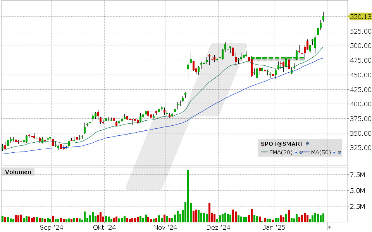The width and height of the screenshot is (372, 232).
Task: Click the 500.00 price axis label
Action: click(361, 46)
